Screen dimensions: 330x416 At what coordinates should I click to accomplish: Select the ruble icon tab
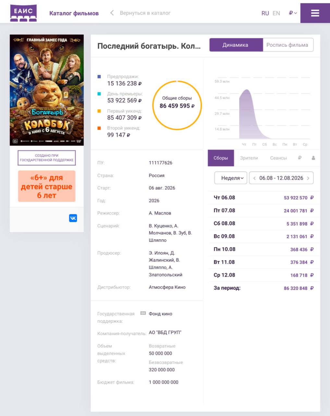coord(299,158)
